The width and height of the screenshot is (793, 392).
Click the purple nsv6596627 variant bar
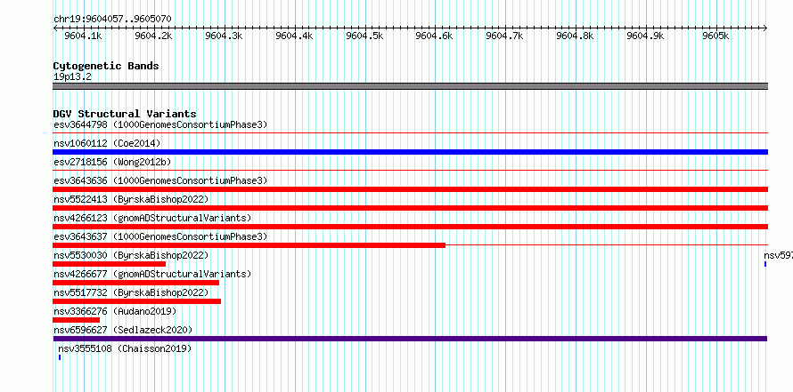[410, 339]
